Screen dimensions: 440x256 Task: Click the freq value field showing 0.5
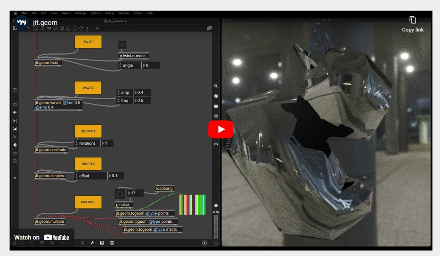coord(142,101)
